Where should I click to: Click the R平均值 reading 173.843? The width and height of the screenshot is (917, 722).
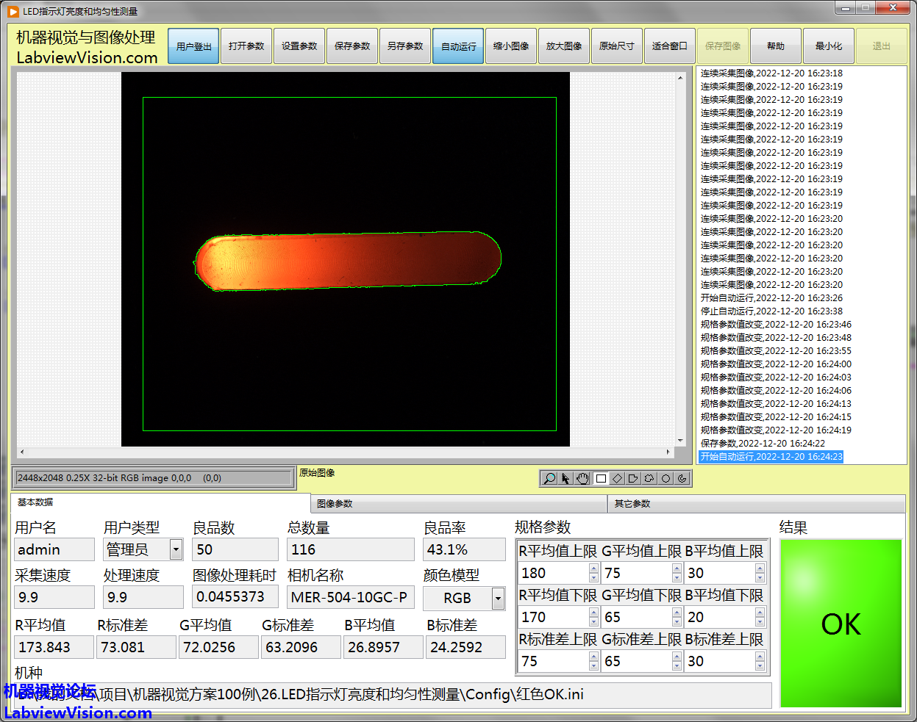(54, 647)
